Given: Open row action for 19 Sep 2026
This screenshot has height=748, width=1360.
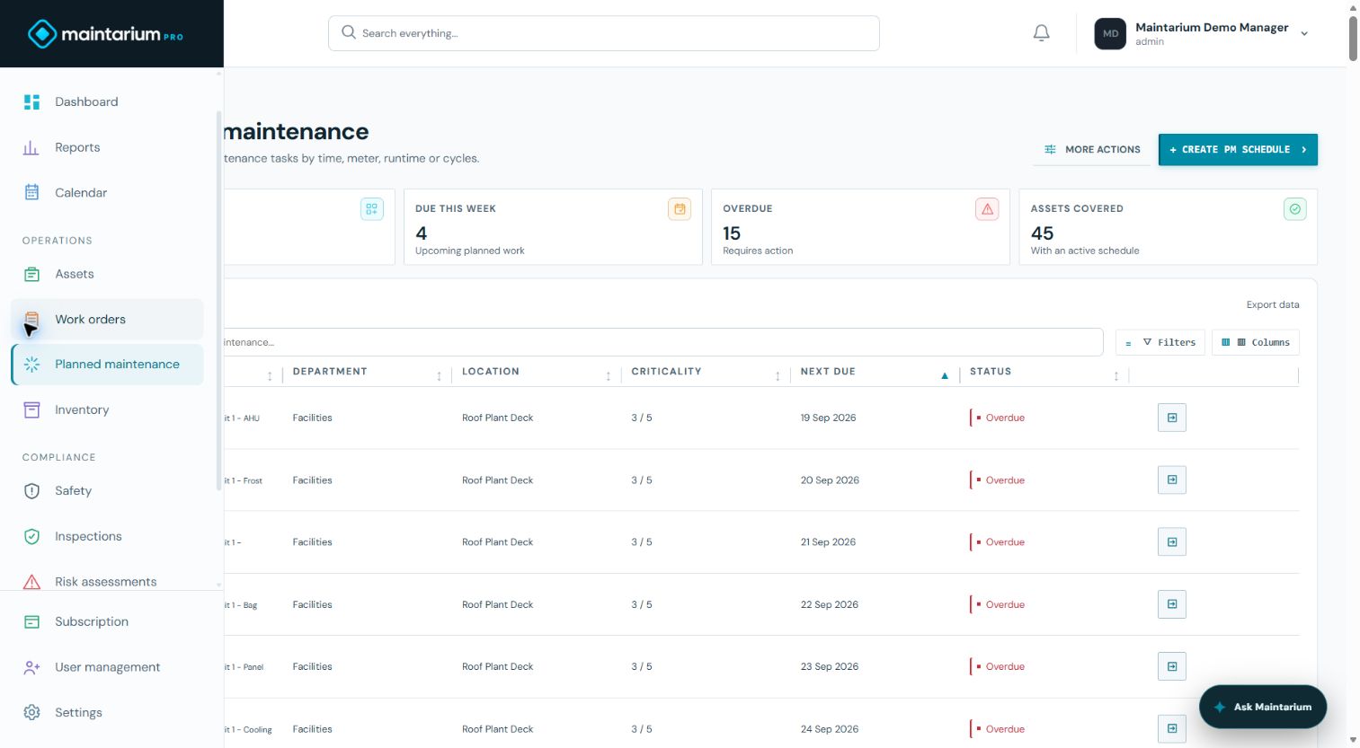Looking at the screenshot, I should (1172, 418).
